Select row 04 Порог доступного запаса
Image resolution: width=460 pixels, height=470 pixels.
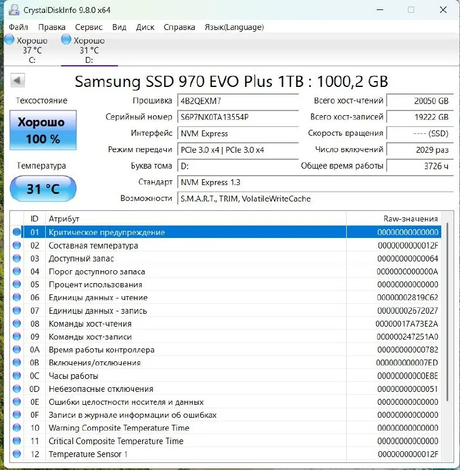[226, 271]
